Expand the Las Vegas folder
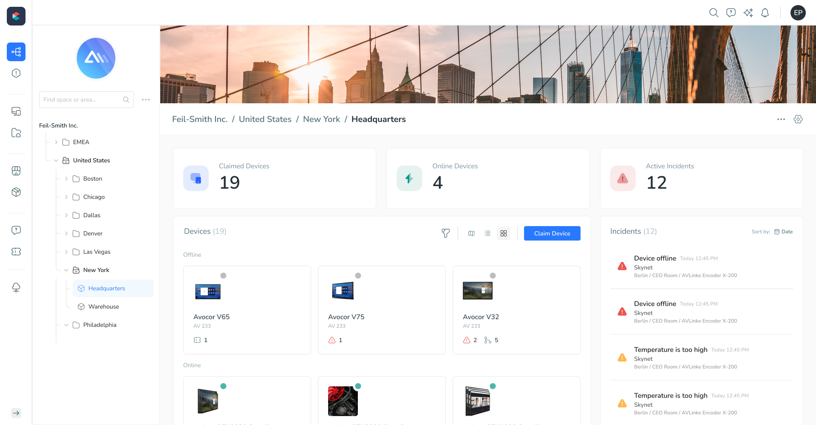This screenshot has width=816, height=425. [x=66, y=252]
